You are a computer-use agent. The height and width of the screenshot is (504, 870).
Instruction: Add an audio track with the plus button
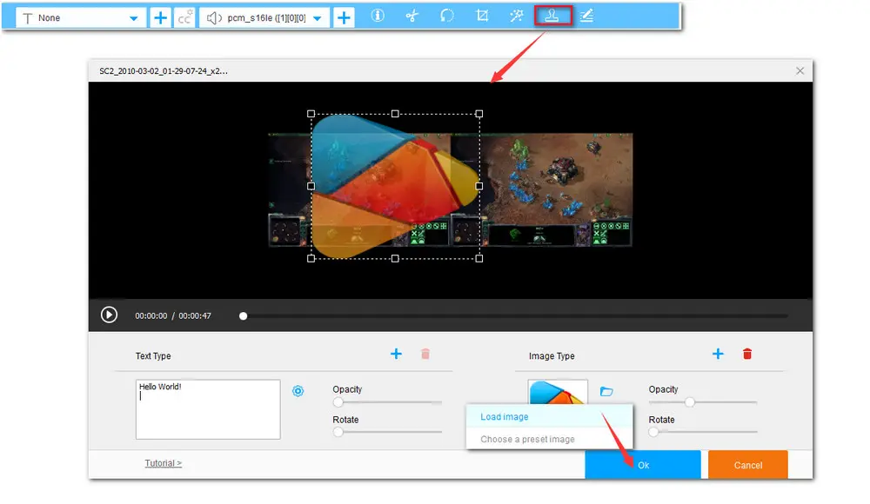pos(344,17)
